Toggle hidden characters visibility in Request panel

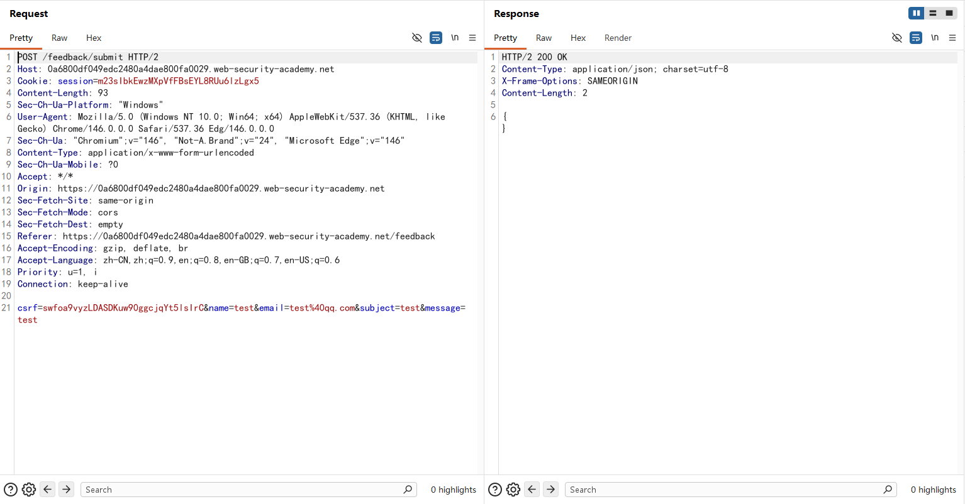click(x=416, y=38)
